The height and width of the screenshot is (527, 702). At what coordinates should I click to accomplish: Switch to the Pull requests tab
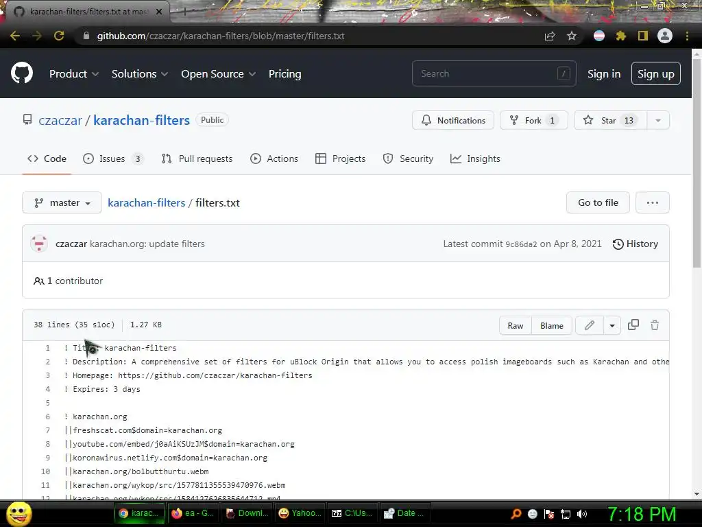[197, 159]
